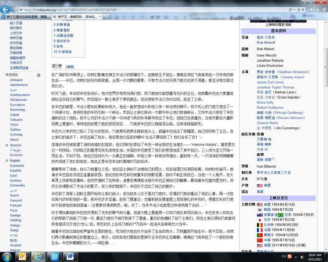Click the browser Forward arrow button
328x262 pixels.
[x=14, y=10]
